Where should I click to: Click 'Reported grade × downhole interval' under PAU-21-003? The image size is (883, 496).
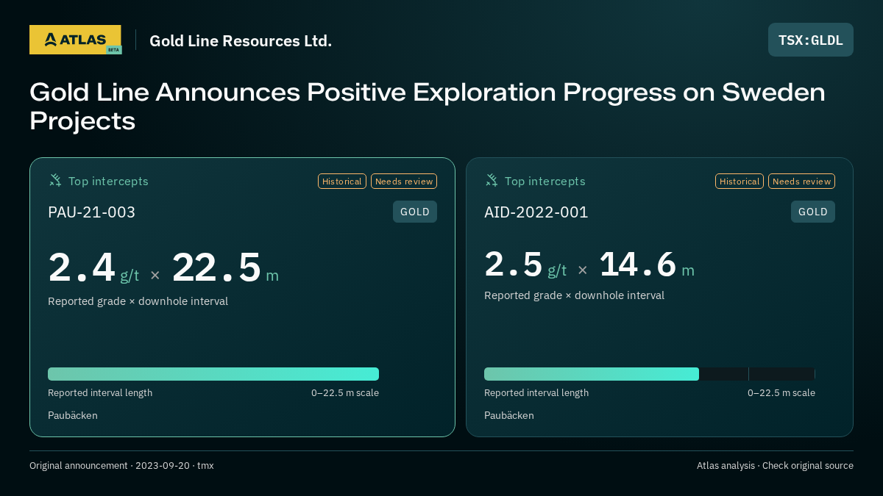point(138,301)
